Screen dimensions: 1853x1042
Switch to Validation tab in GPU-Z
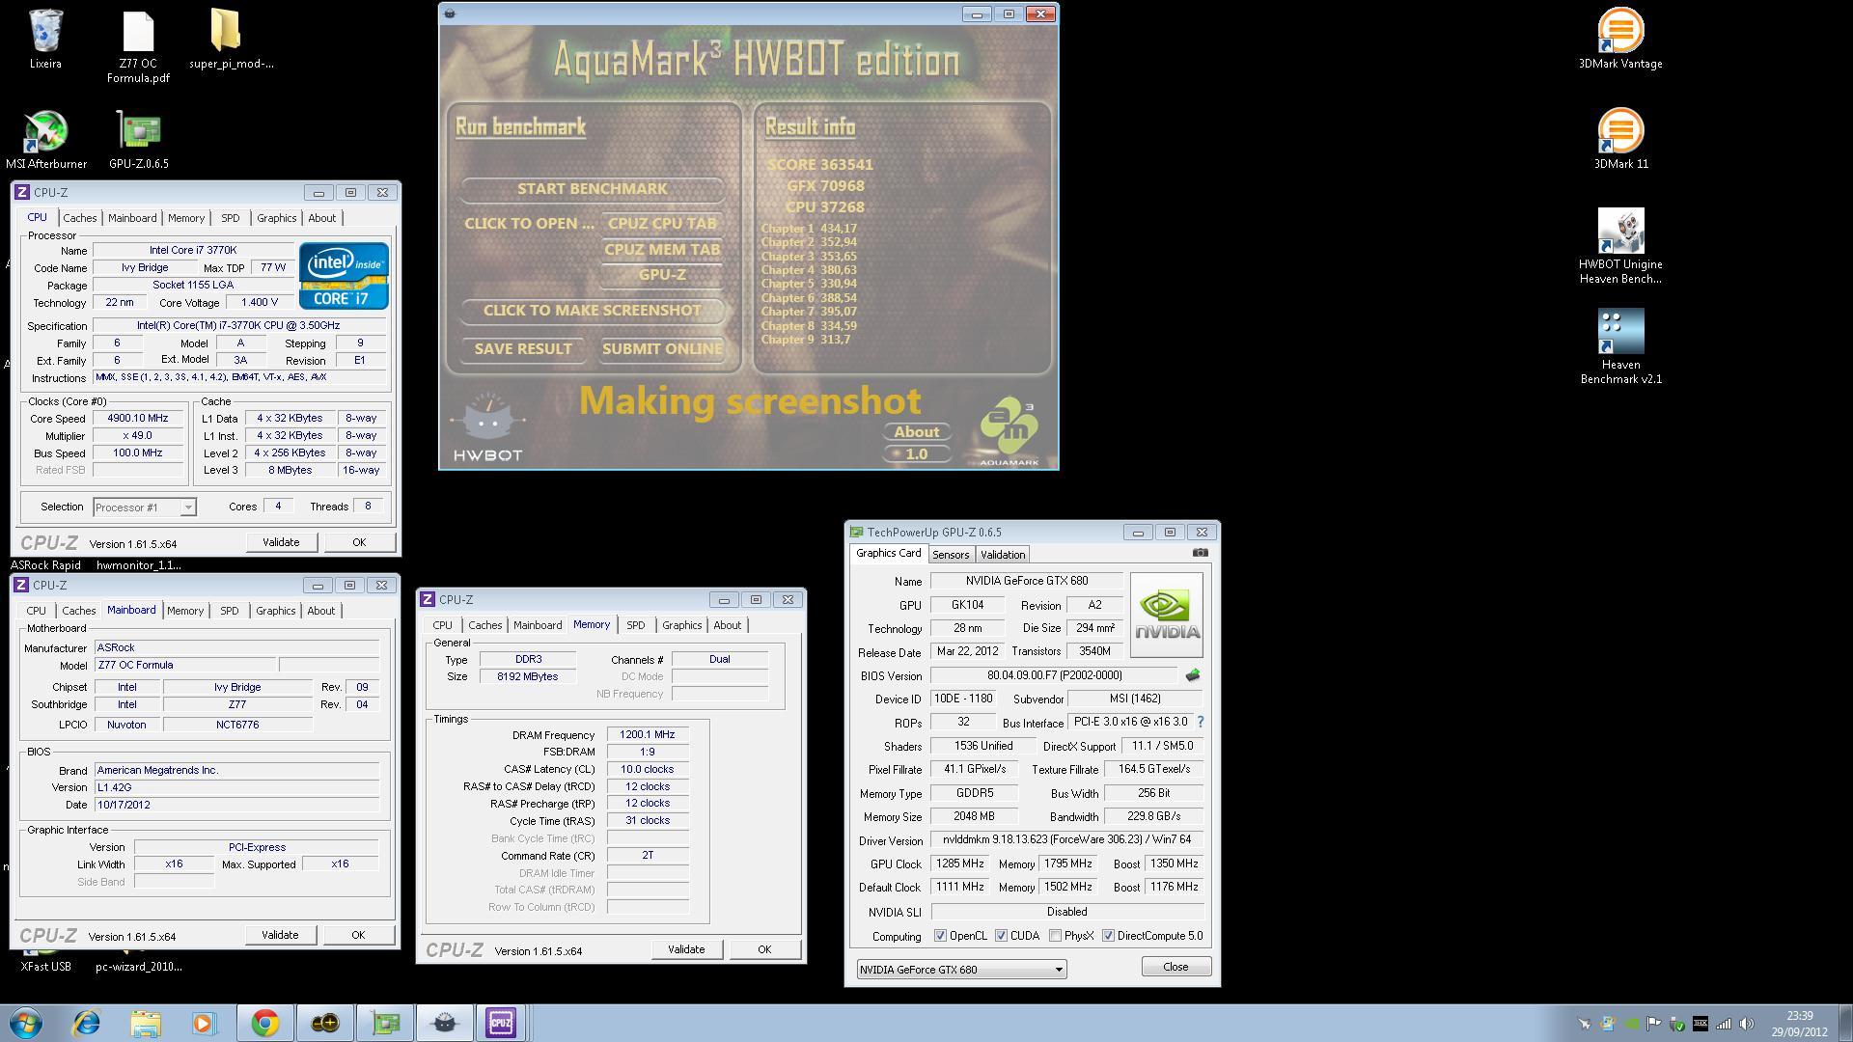pyautogui.click(x=1003, y=555)
